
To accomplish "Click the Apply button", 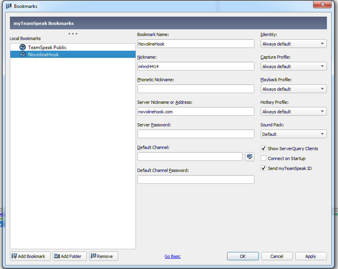I will click(311, 256).
